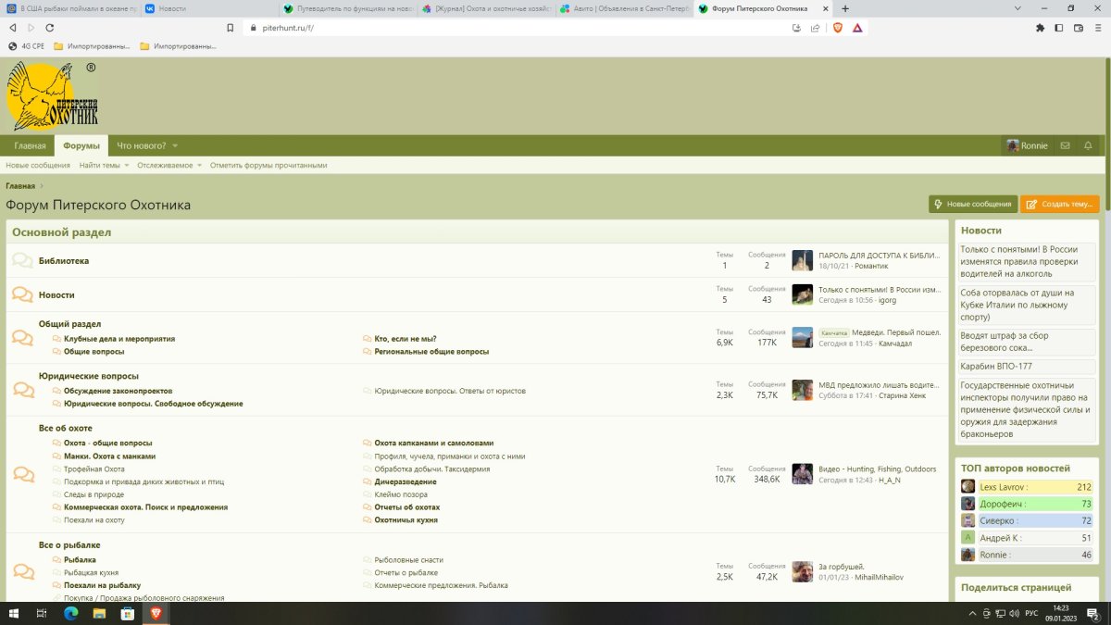Image resolution: width=1111 pixels, height=625 pixels.
Task: Click the address bar URL field
Action: tap(509, 28)
